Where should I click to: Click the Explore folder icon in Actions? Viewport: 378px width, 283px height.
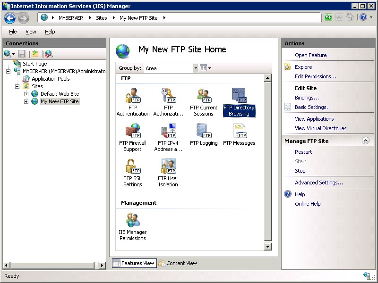tap(287, 67)
